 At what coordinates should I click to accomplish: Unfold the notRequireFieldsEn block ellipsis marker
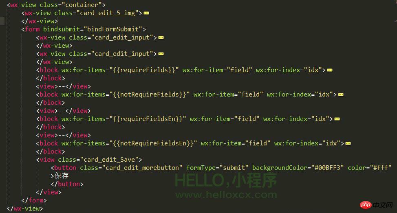(x=348, y=143)
